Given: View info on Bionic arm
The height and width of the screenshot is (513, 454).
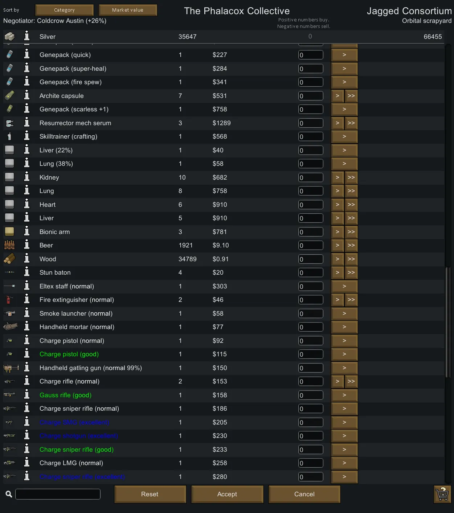Looking at the screenshot, I should pos(27,231).
